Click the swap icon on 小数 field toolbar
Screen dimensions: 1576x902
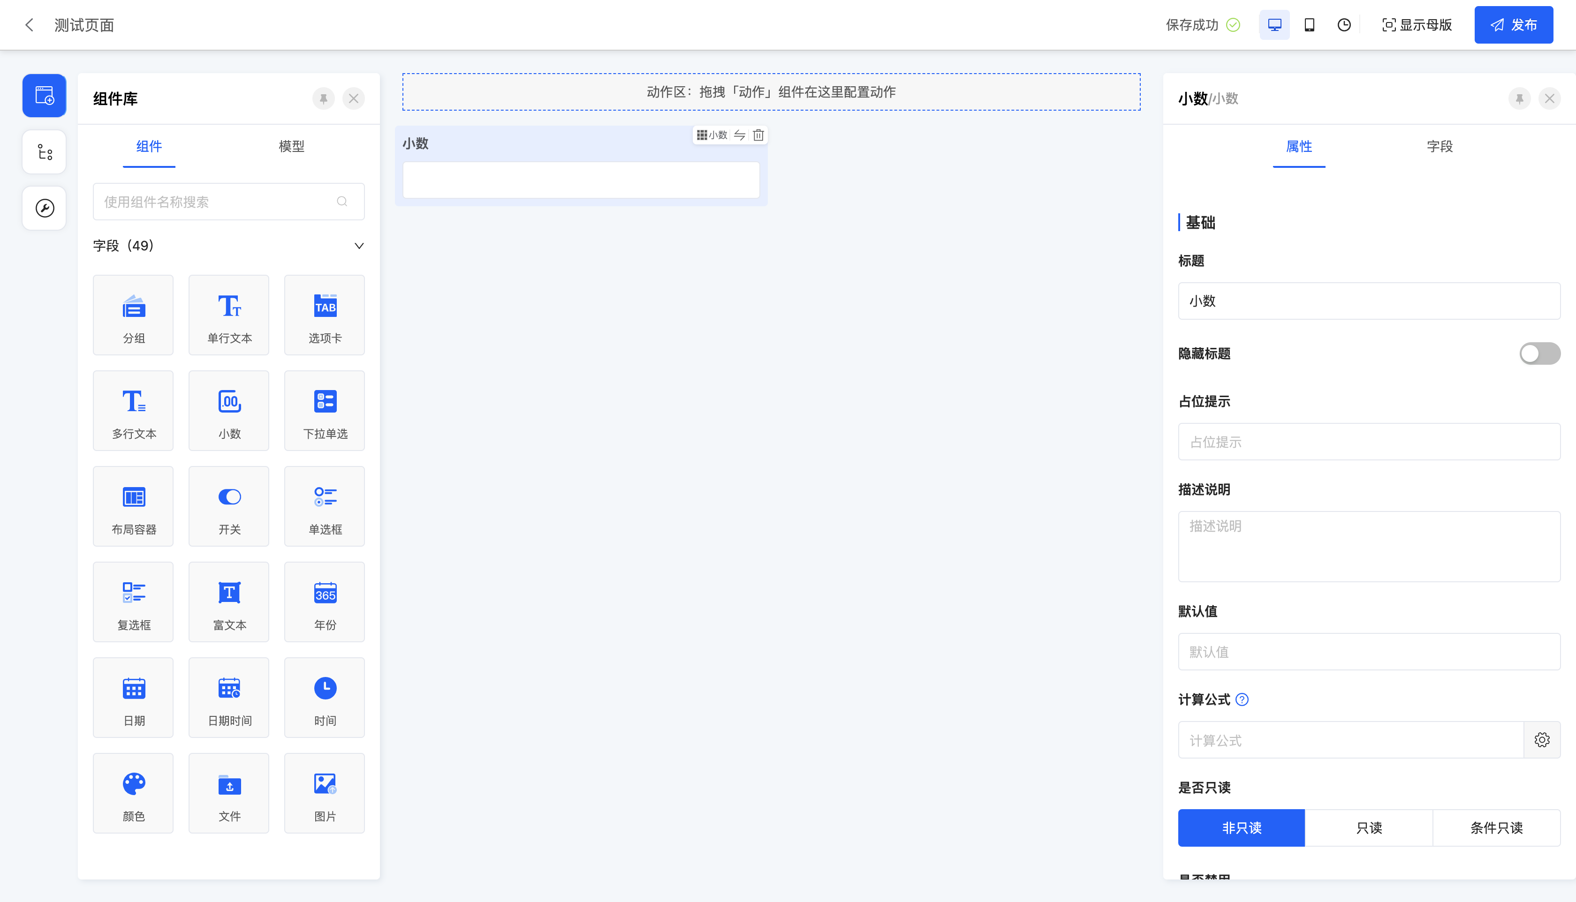pyautogui.click(x=739, y=135)
